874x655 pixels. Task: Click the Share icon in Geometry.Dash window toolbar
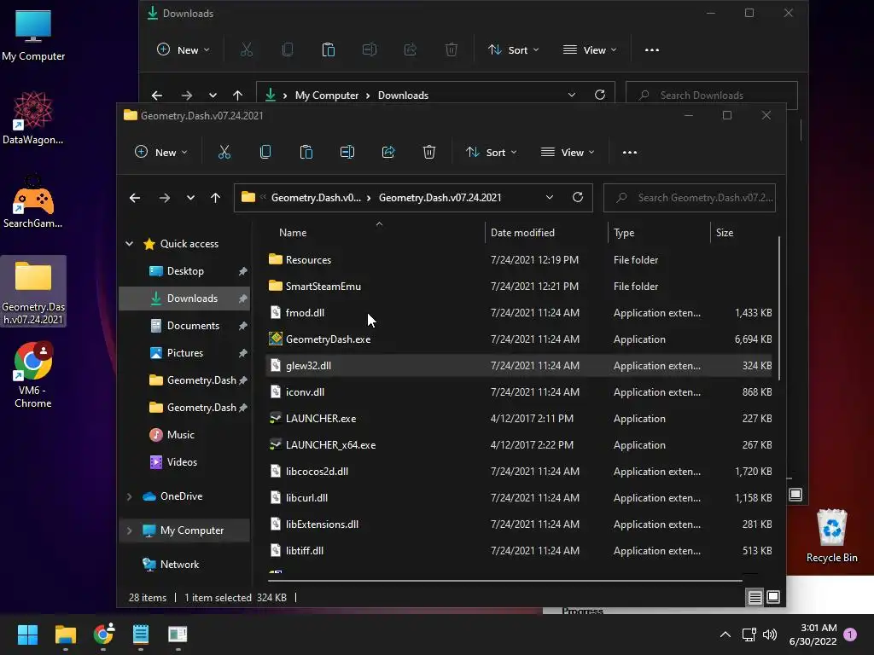tap(388, 152)
